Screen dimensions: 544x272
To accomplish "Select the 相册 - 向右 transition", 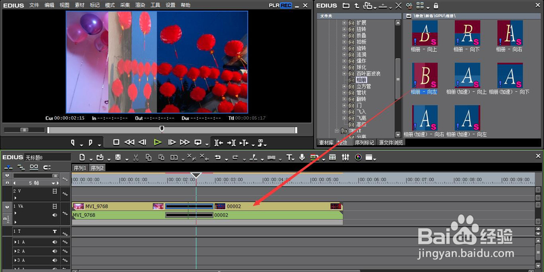I will [509, 36].
